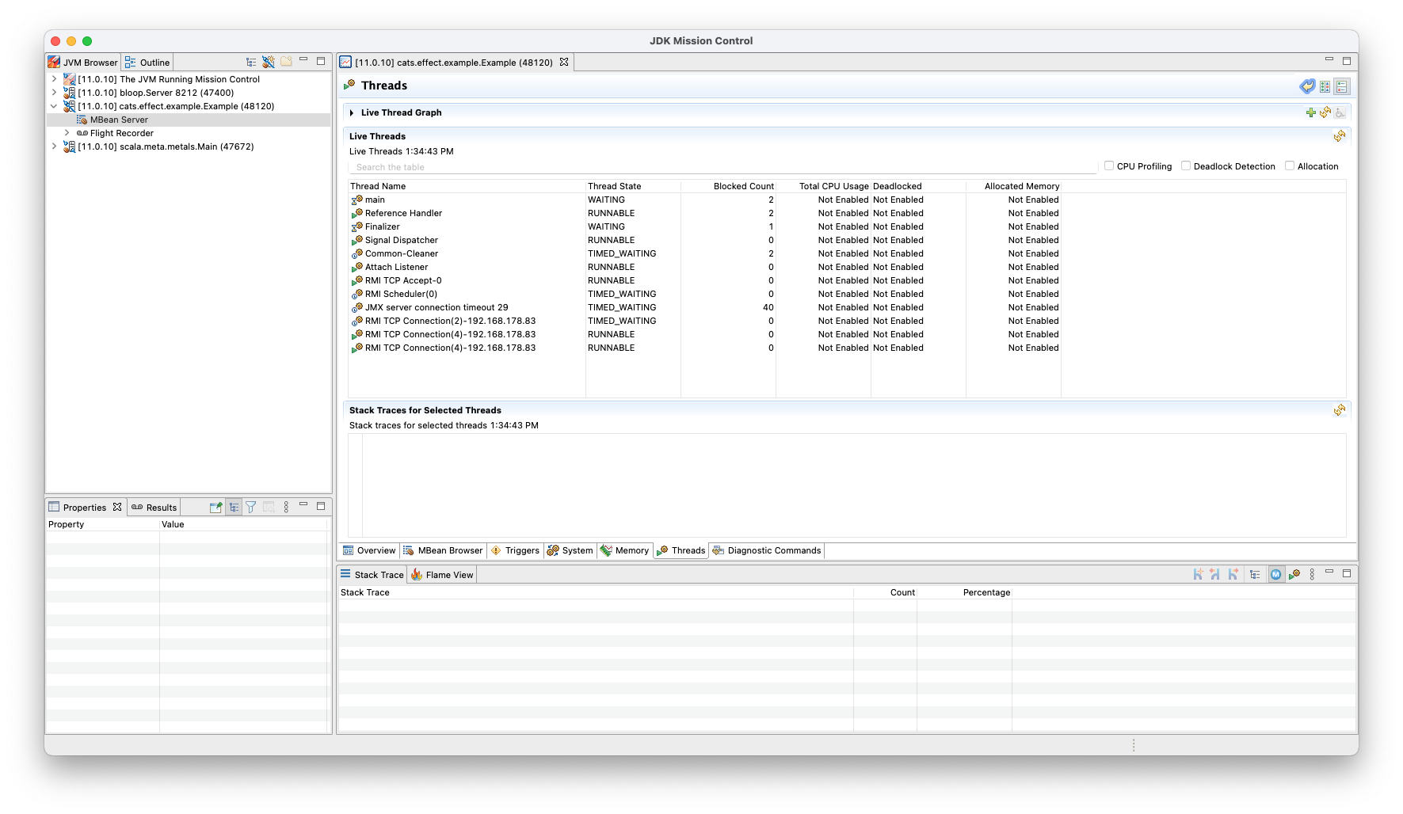Click the tree layout icon in JVM Browser toolbar
Screen dimensions: 1403x814
coord(251,62)
